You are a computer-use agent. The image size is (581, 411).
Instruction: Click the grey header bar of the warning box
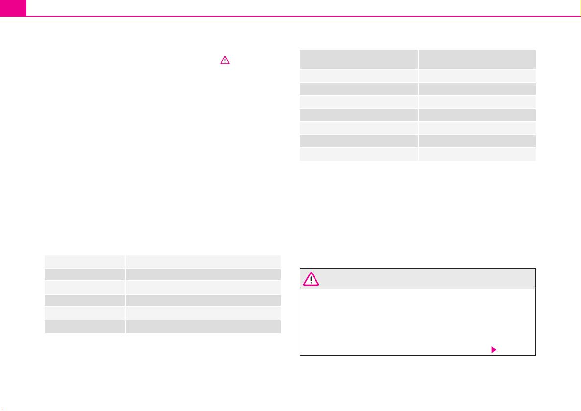[x=417, y=278]
